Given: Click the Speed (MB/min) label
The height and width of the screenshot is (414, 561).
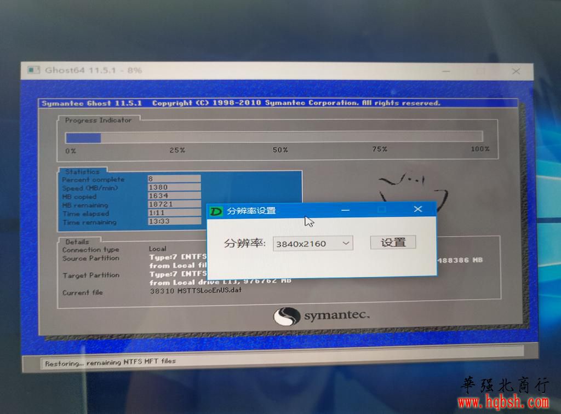Looking at the screenshot, I should 90,188.
